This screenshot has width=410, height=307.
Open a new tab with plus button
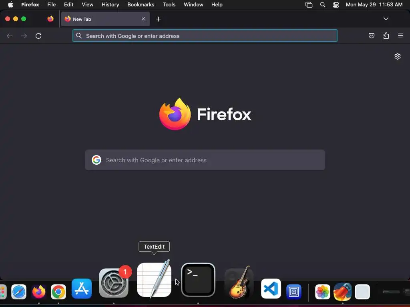tap(158, 19)
